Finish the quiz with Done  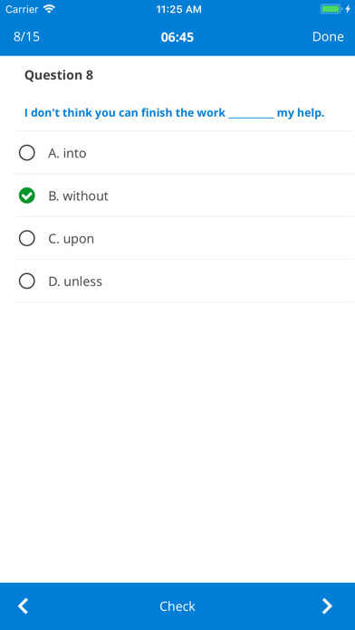(328, 36)
